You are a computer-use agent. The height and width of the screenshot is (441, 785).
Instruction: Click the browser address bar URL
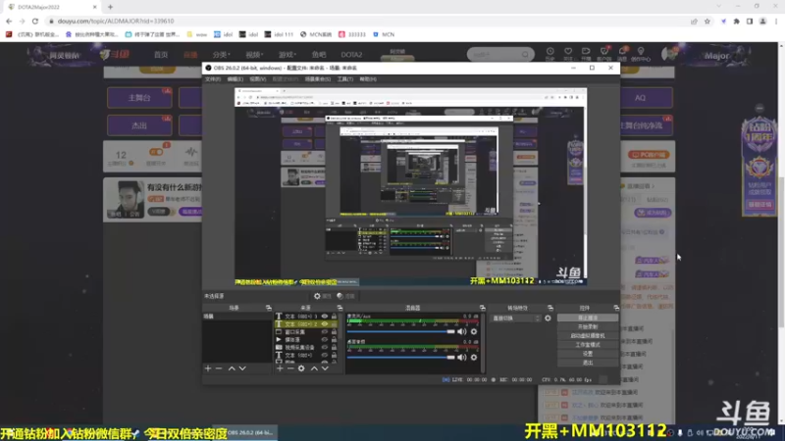point(116,21)
